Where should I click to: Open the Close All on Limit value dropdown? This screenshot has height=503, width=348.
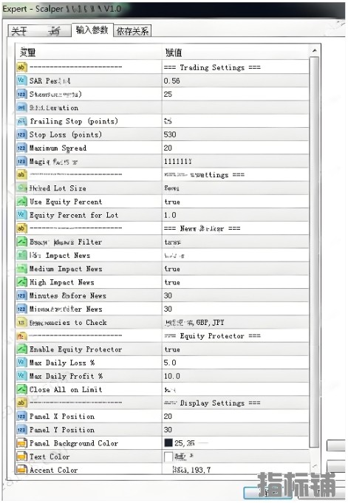tap(236, 390)
